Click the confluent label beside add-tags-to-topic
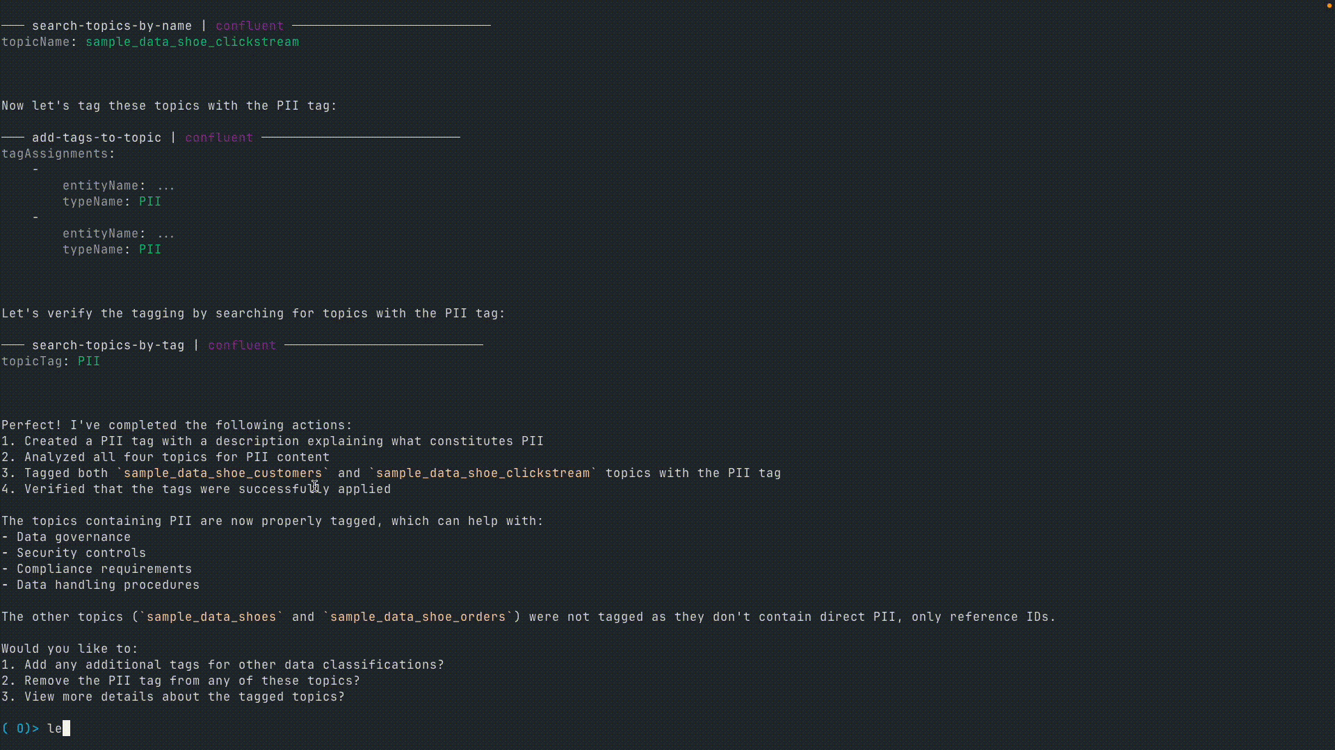This screenshot has height=750, width=1335. (x=219, y=137)
